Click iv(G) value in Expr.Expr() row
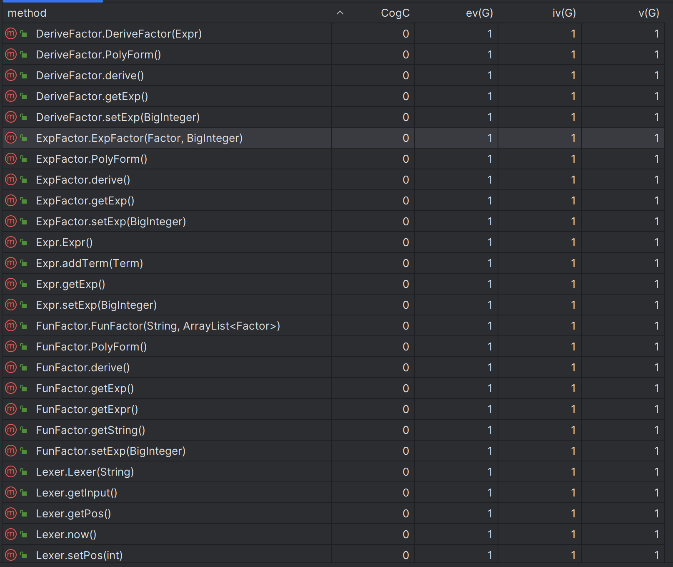Image resolution: width=673 pixels, height=567 pixels. point(573,242)
